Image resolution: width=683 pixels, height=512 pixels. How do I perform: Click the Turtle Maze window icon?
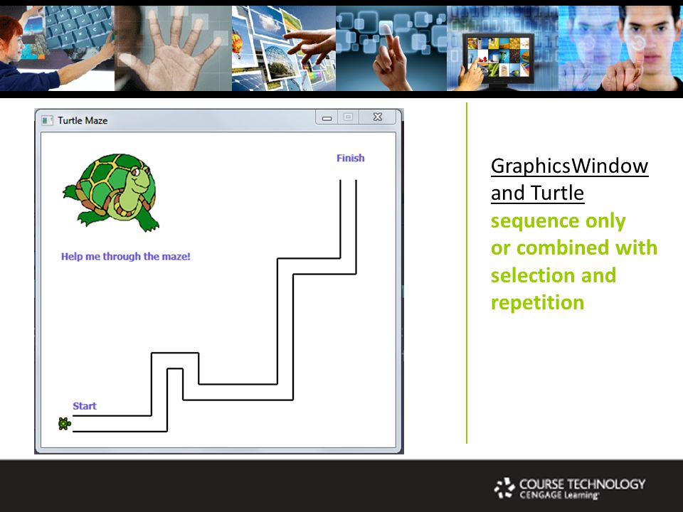point(47,120)
